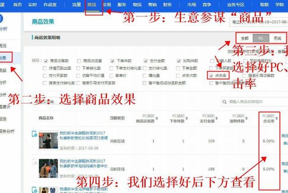Switch to 无线 terminal tab
This screenshot has width=288, height=193.
pyautogui.click(x=277, y=38)
